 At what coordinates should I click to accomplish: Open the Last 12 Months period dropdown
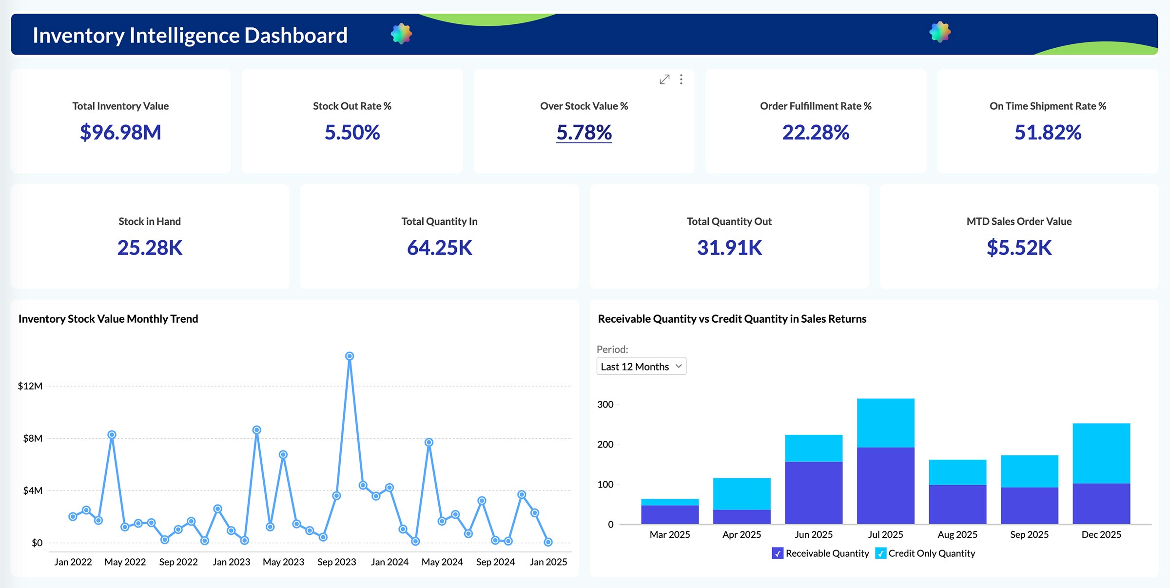coord(635,367)
